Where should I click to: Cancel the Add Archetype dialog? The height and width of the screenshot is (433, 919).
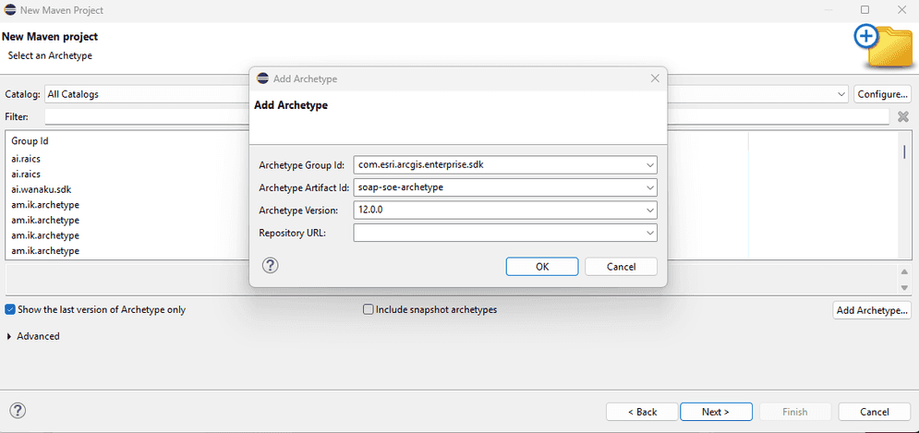[x=621, y=266]
